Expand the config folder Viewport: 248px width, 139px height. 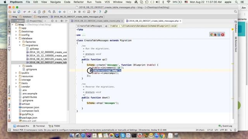(16, 35)
